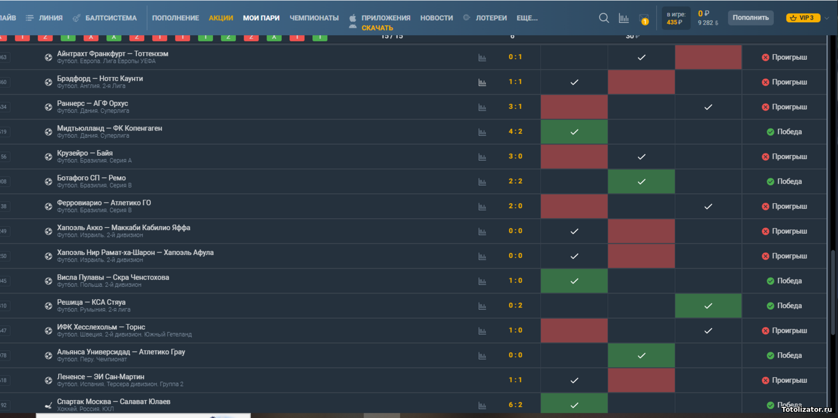Click Победа status in Висла Пулавы row
This screenshot has width=838, height=418.
[x=784, y=281]
